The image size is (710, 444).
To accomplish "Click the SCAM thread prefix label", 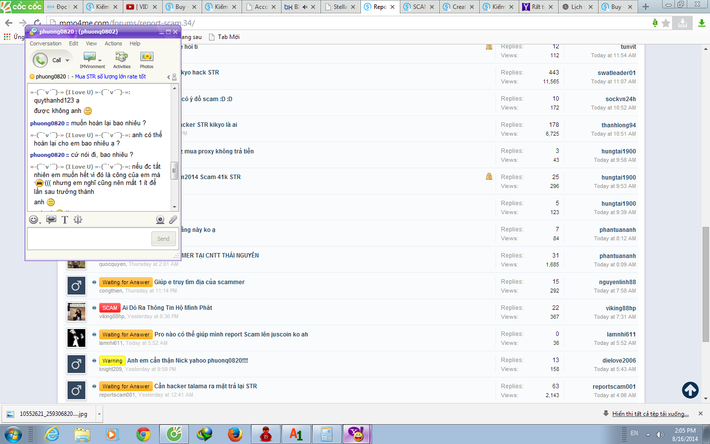I will click(109, 308).
